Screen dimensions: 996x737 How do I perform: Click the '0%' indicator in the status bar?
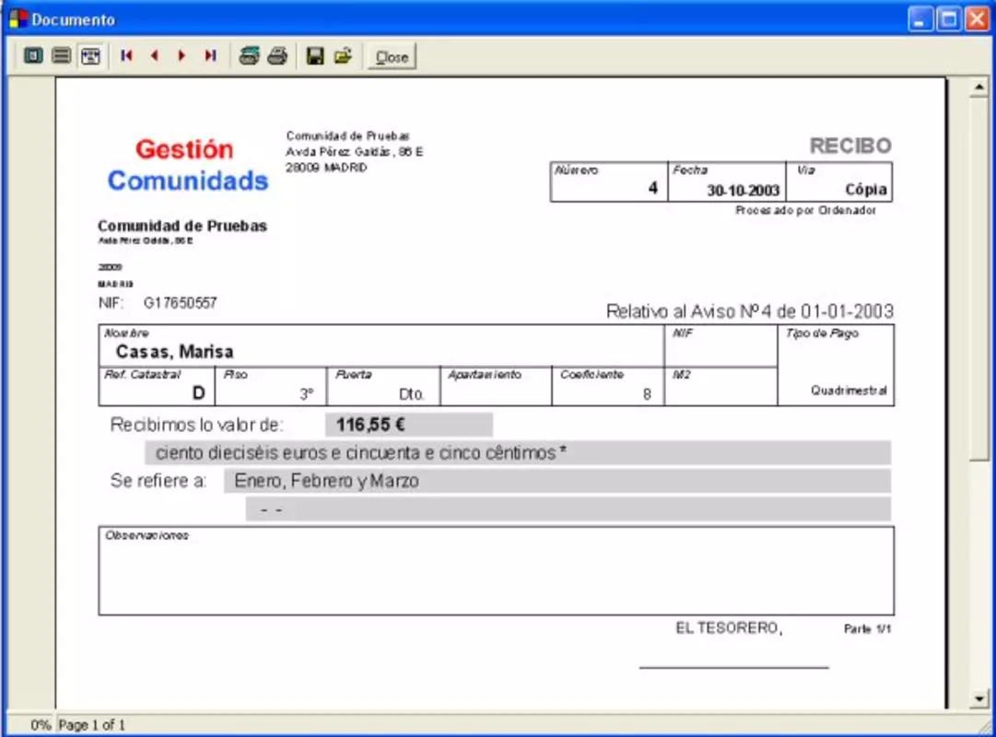(x=41, y=725)
